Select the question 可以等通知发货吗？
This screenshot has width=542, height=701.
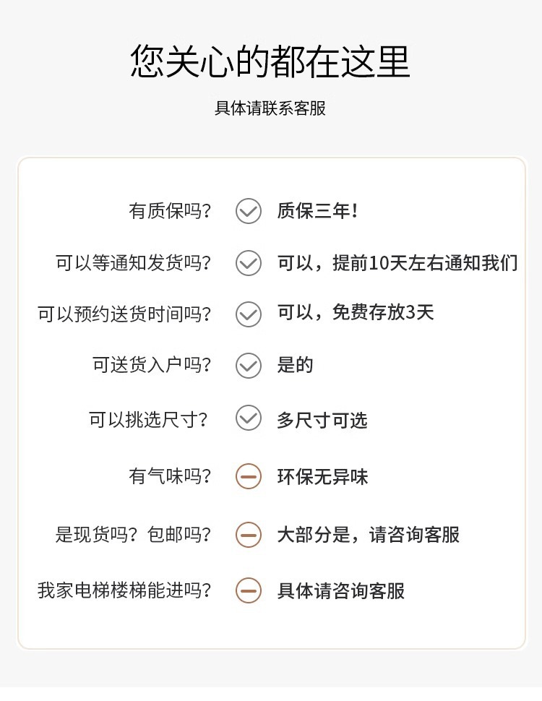134,263
